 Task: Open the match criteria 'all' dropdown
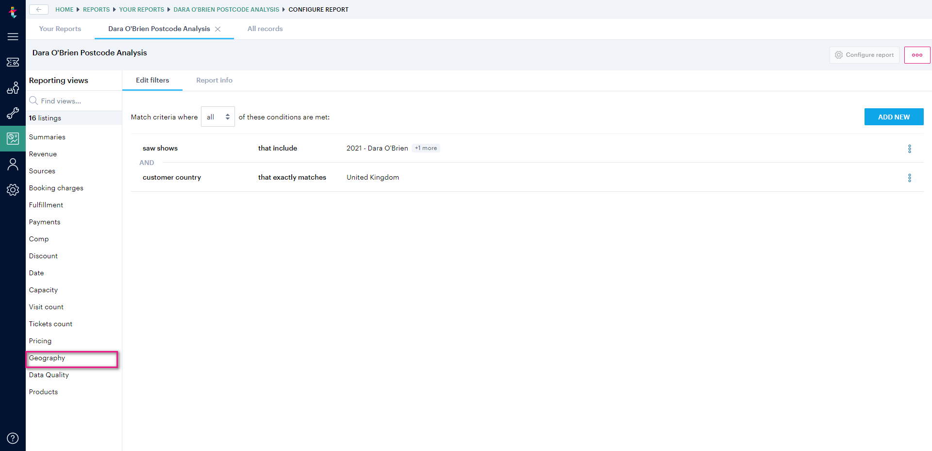217,117
